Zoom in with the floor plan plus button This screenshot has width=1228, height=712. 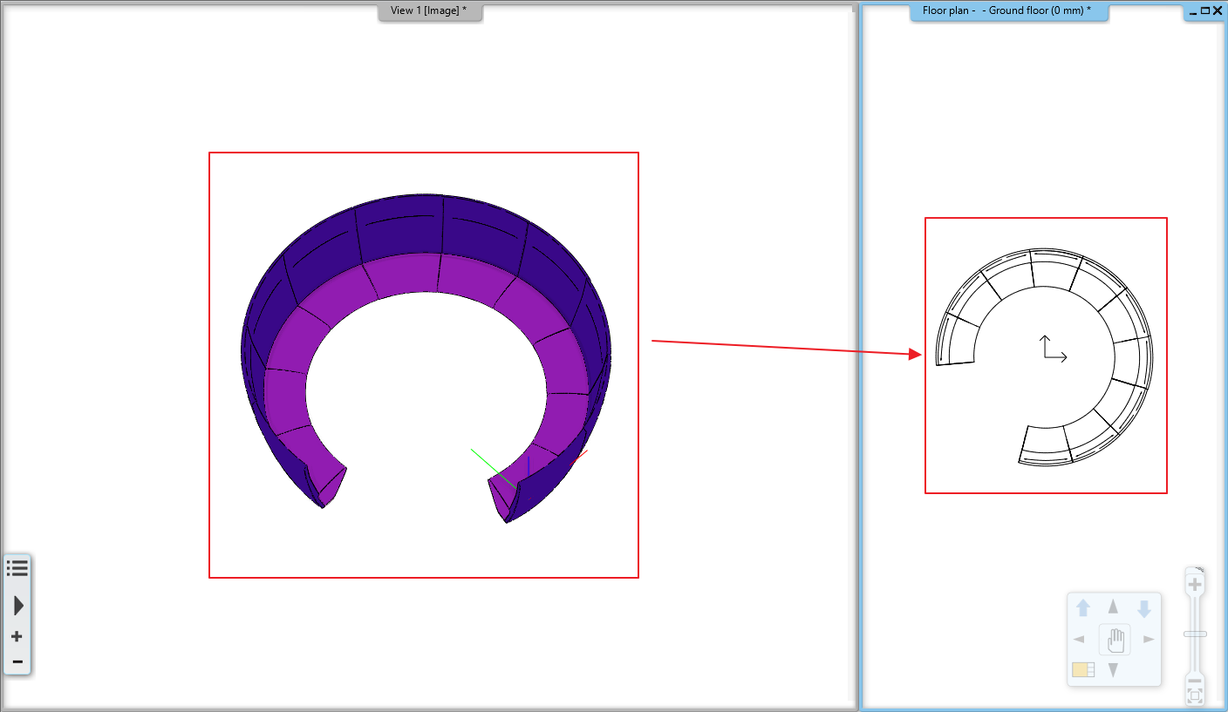[1195, 584]
